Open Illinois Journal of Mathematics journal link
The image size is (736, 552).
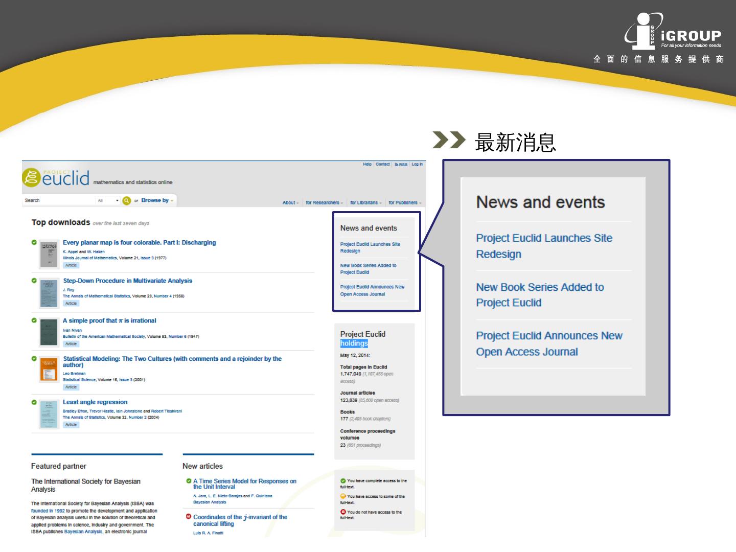tap(90, 258)
